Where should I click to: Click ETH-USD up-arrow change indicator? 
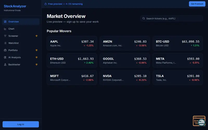pos(85,63)
